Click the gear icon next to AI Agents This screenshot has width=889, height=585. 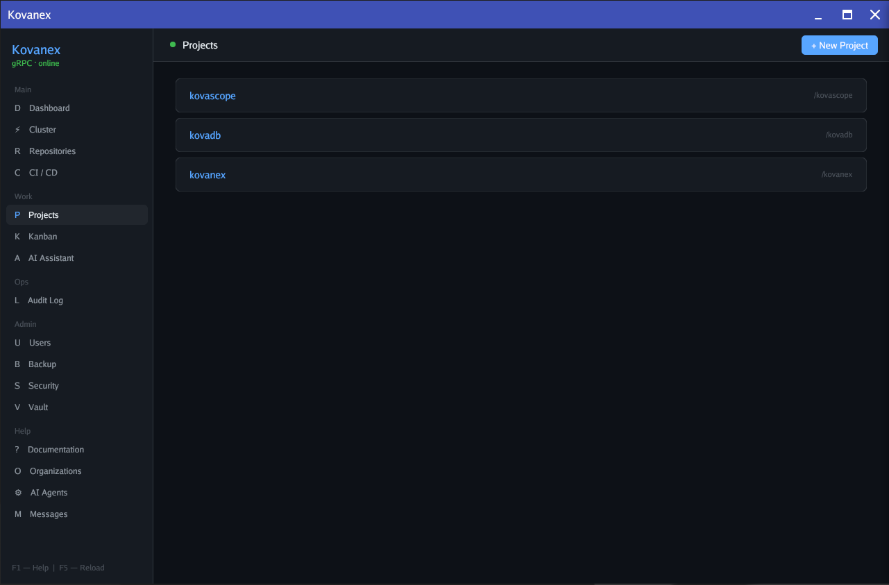pyautogui.click(x=17, y=492)
